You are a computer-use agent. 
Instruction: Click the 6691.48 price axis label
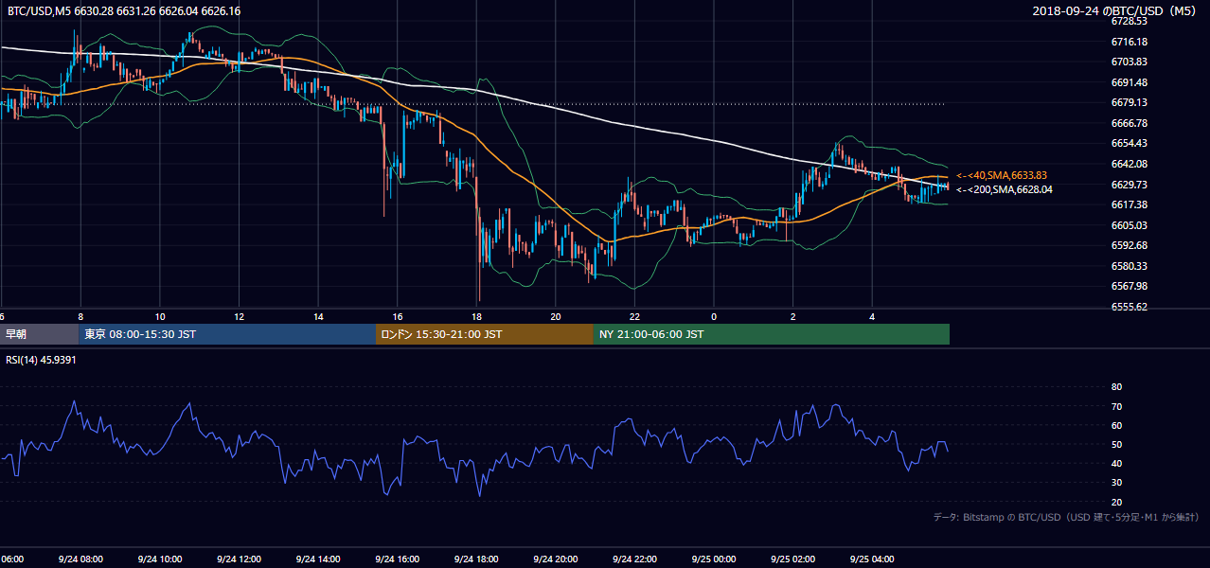1130,82
